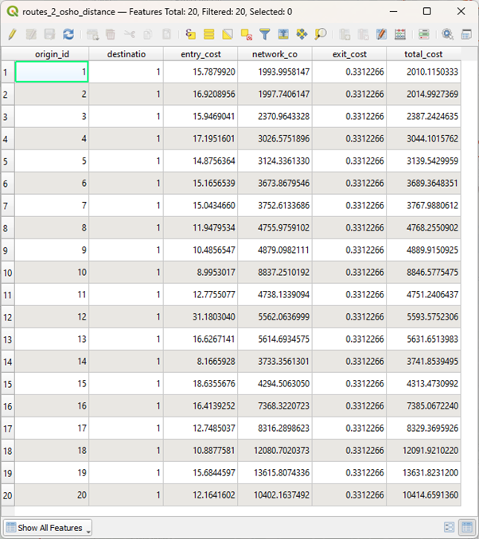The width and height of the screenshot is (479, 539).
Task: Pan map to the selected rows
Action: coord(302,34)
